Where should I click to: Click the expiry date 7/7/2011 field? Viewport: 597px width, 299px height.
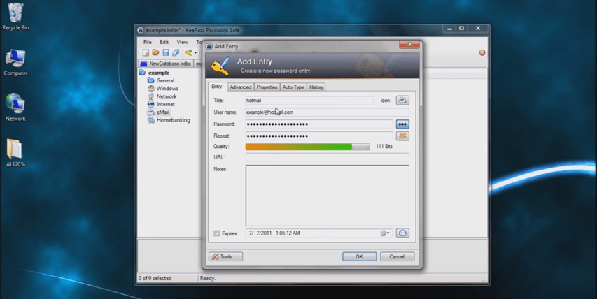coord(318,233)
